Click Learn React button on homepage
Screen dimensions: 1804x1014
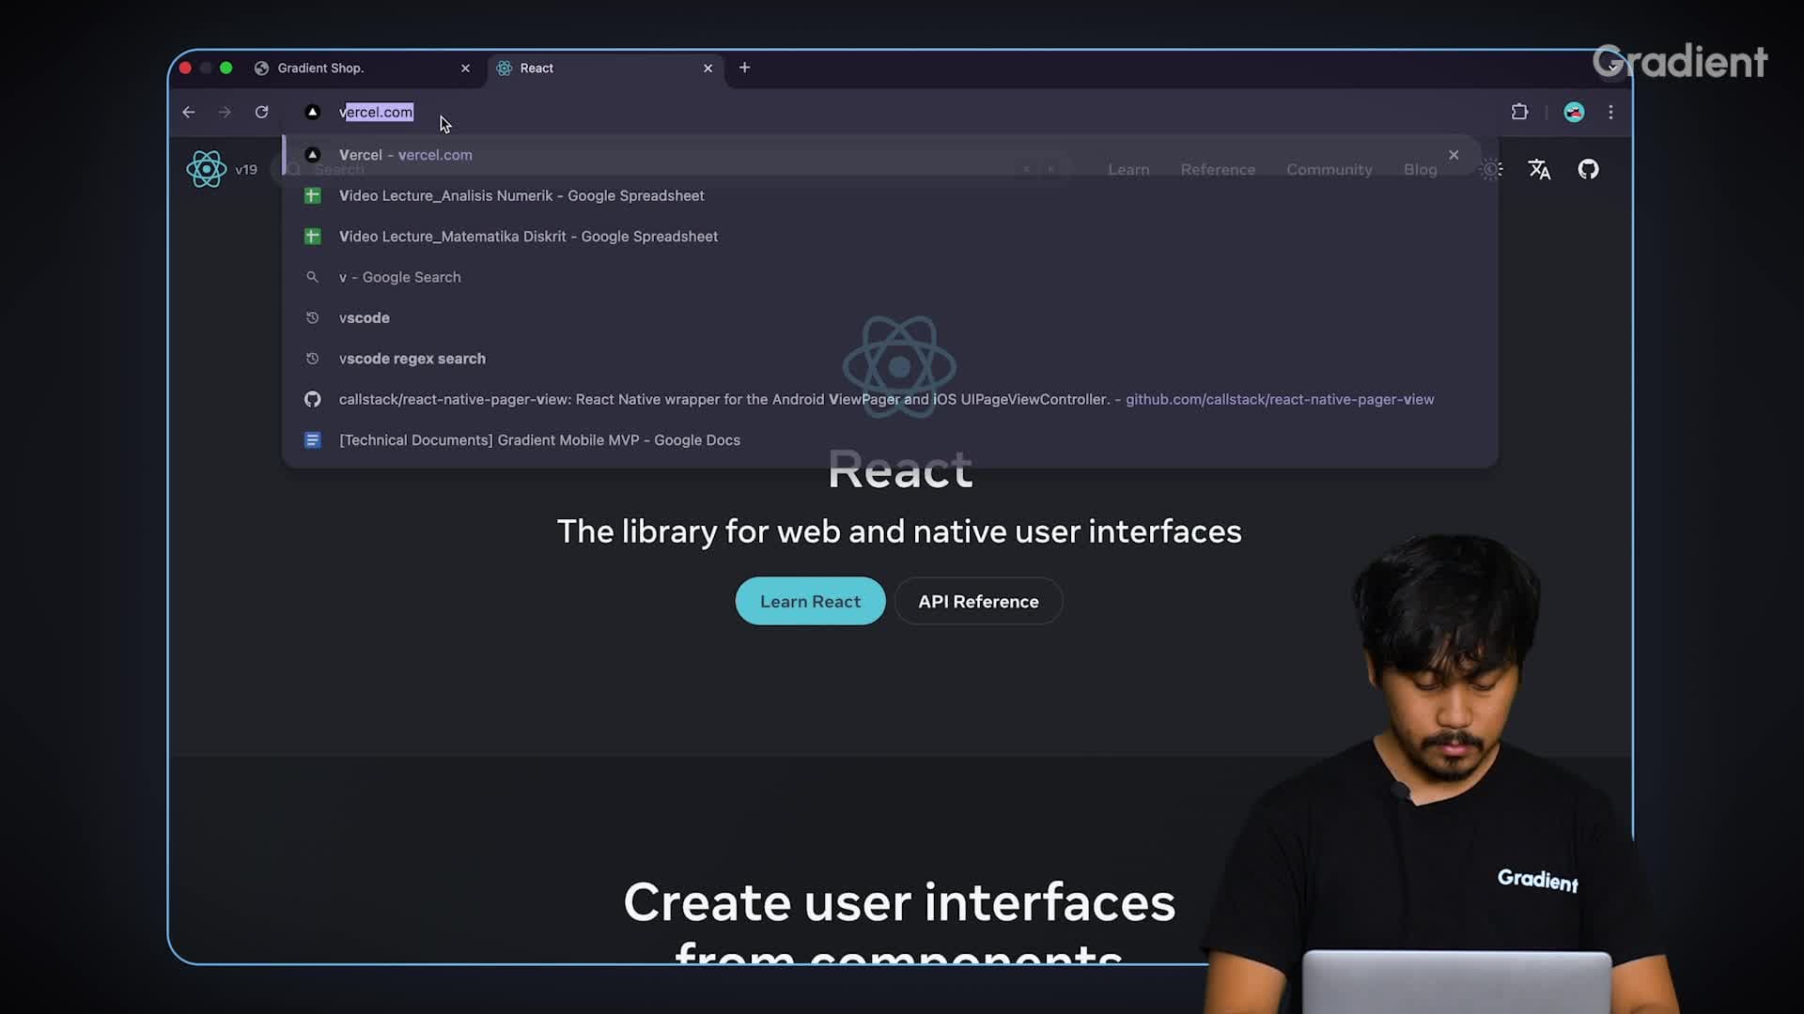coord(810,601)
